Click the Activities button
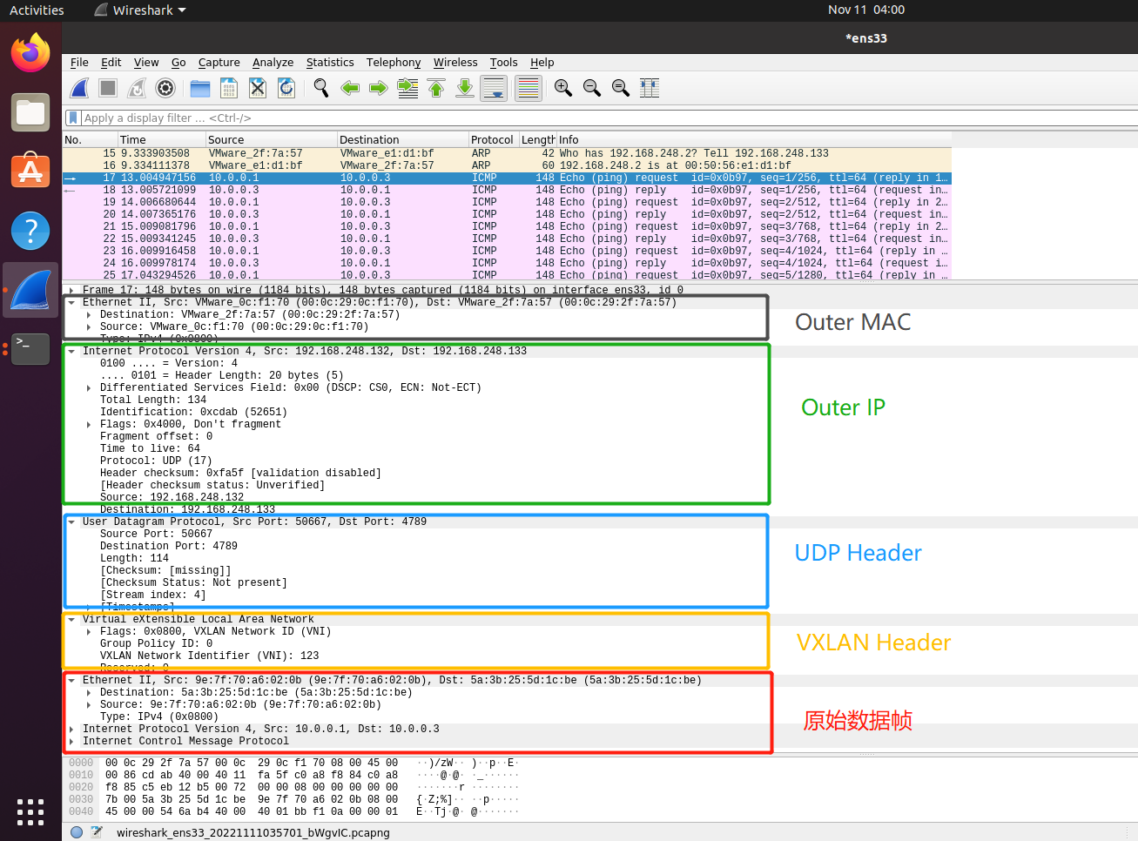 coord(37,10)
